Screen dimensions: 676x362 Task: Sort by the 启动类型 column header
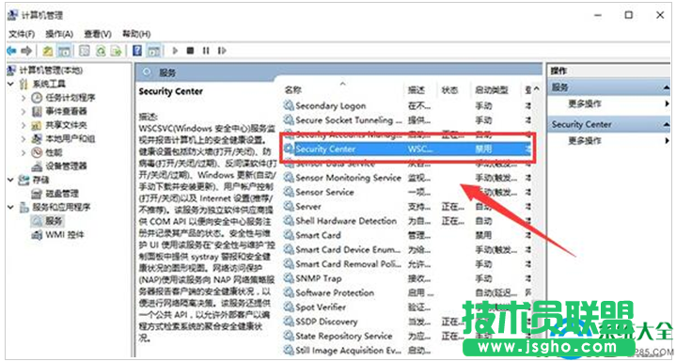pyautogui.click(x=492, y=90)
